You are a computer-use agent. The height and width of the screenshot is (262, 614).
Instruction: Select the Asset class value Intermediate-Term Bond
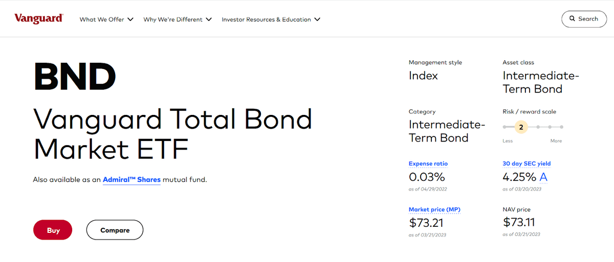pos(541,82)
